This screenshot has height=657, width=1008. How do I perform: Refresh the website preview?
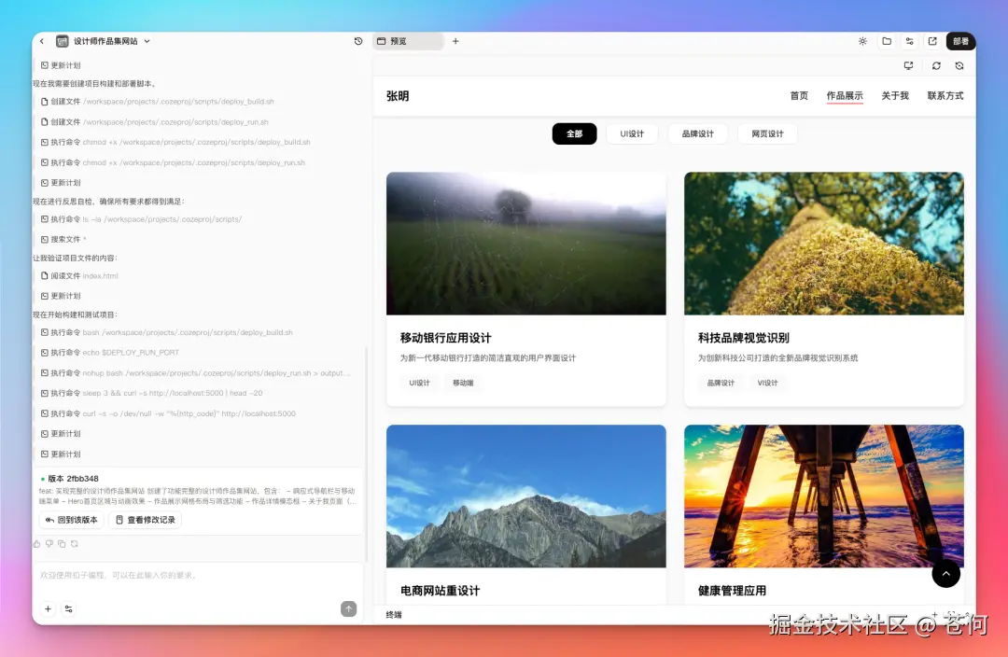(x=936, y=65)
